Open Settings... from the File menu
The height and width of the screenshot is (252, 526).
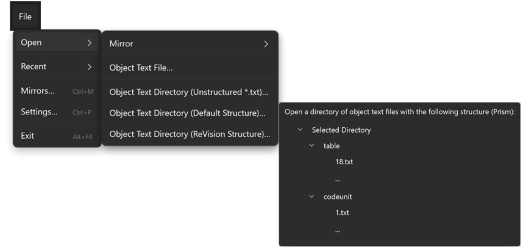click(57, 112)
